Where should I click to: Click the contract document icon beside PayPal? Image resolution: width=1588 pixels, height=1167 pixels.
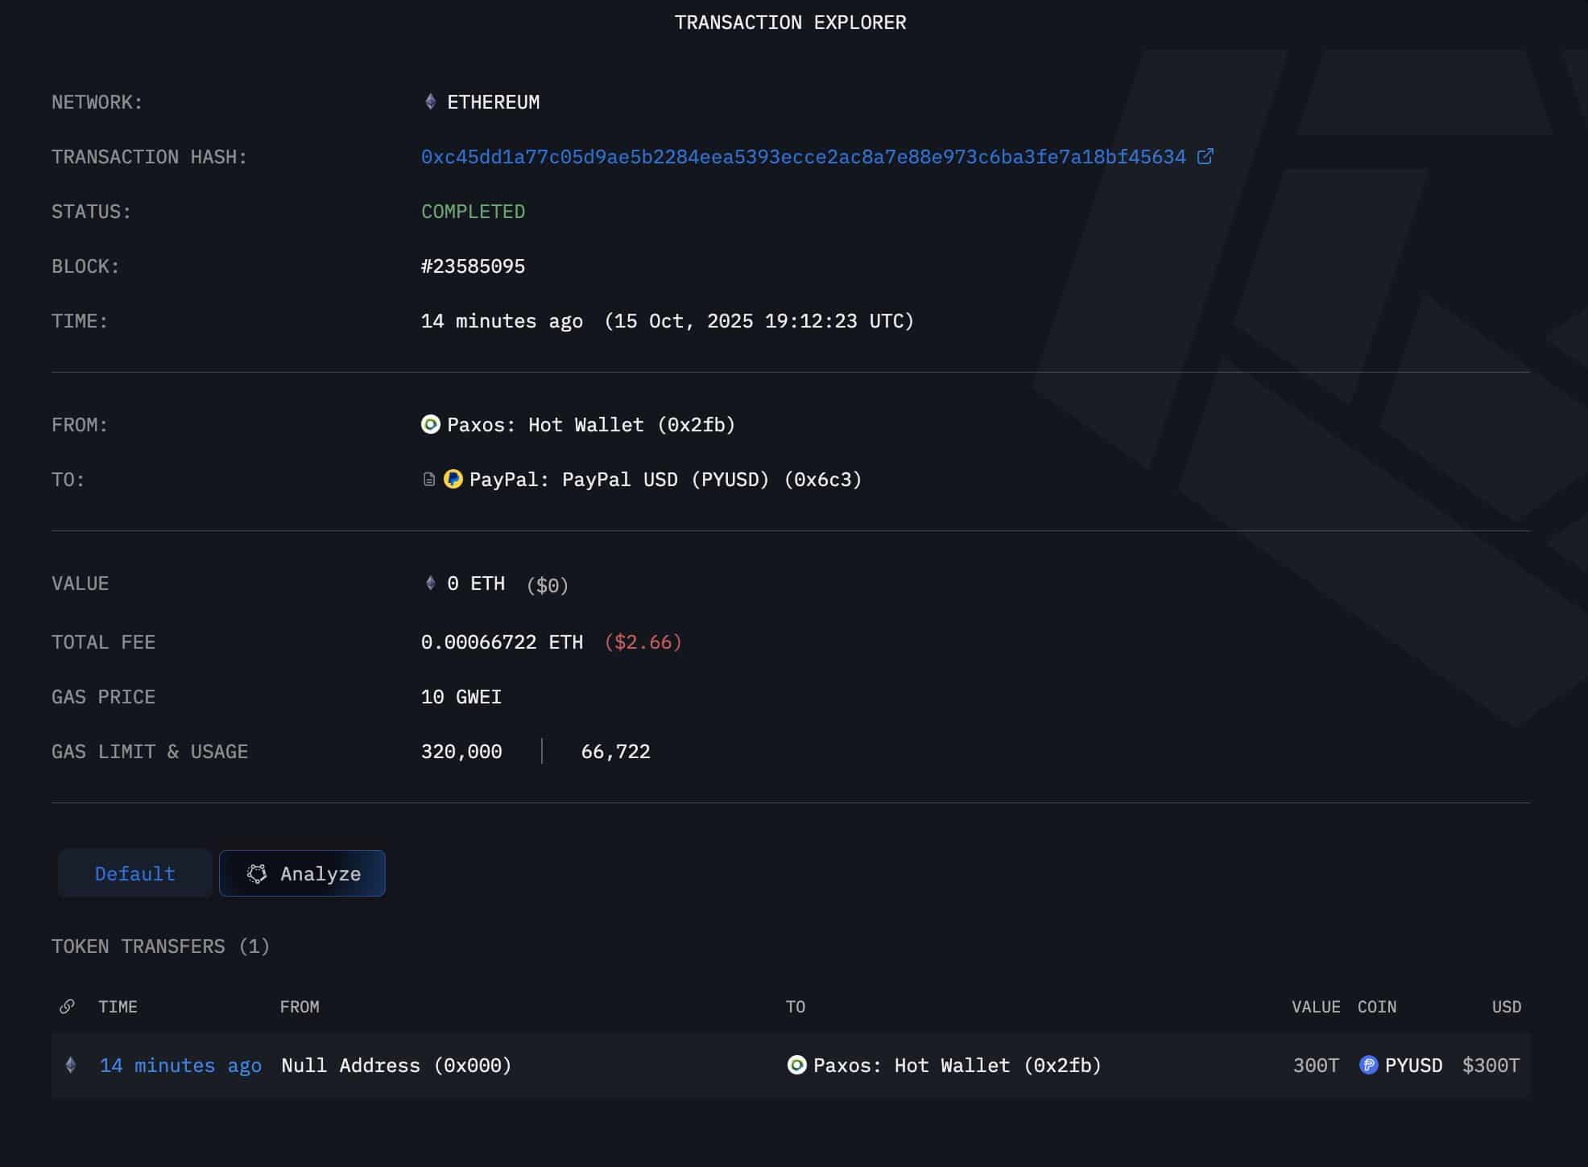pos(429,480)
